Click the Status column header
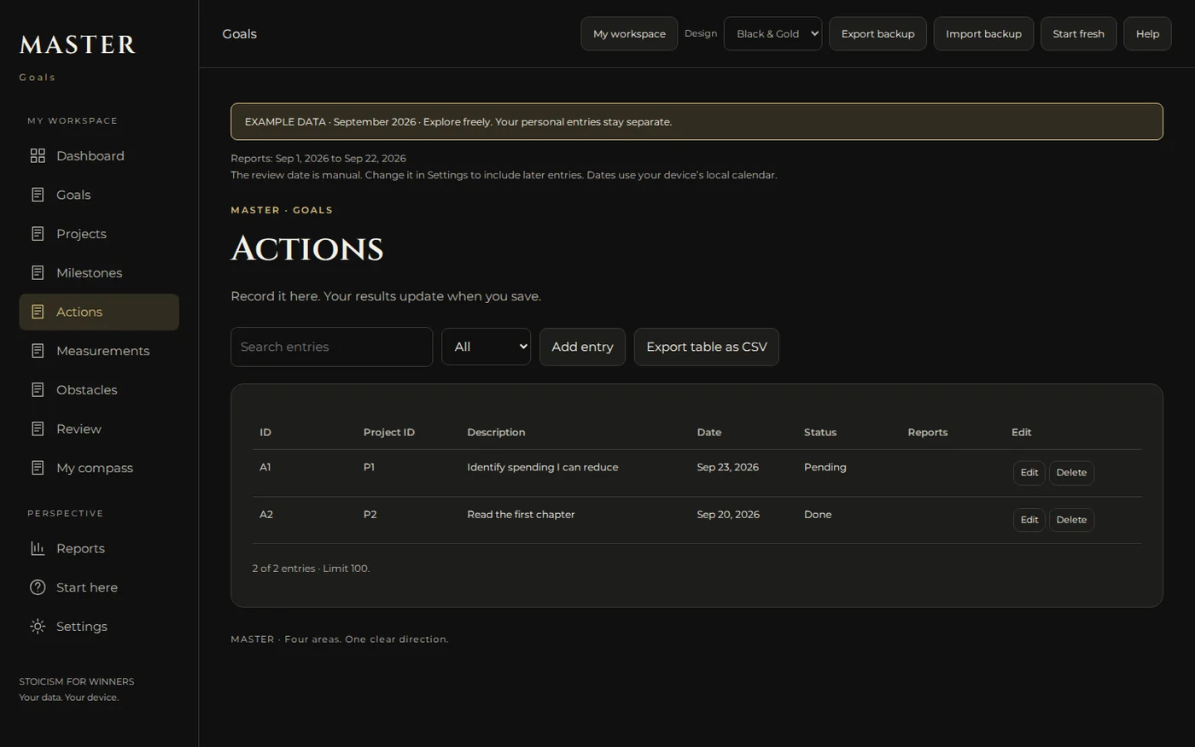1195x747 pixels. pos(819,433)
